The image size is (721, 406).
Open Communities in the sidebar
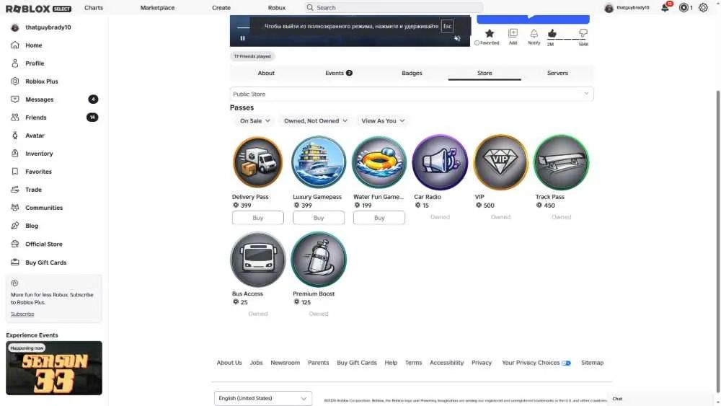44,208
